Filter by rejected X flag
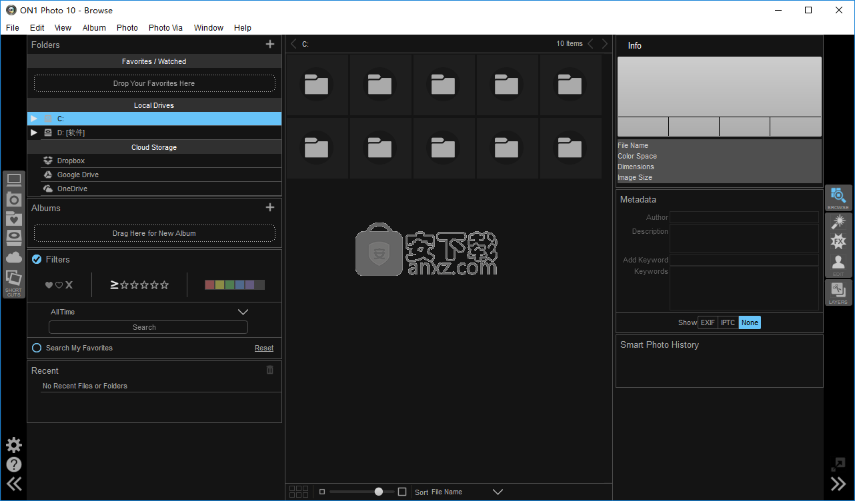 [69, 285]
